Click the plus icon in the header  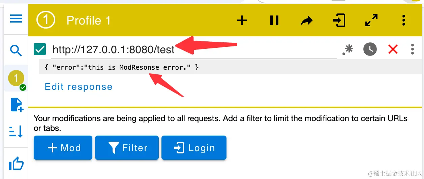tap(242, 21)
